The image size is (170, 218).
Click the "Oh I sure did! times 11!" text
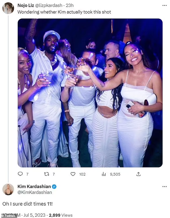[x=27, y=204]
